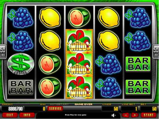Click the speaker sound icon
This screenshot has height=119, width=159.
tap(113, 115)
